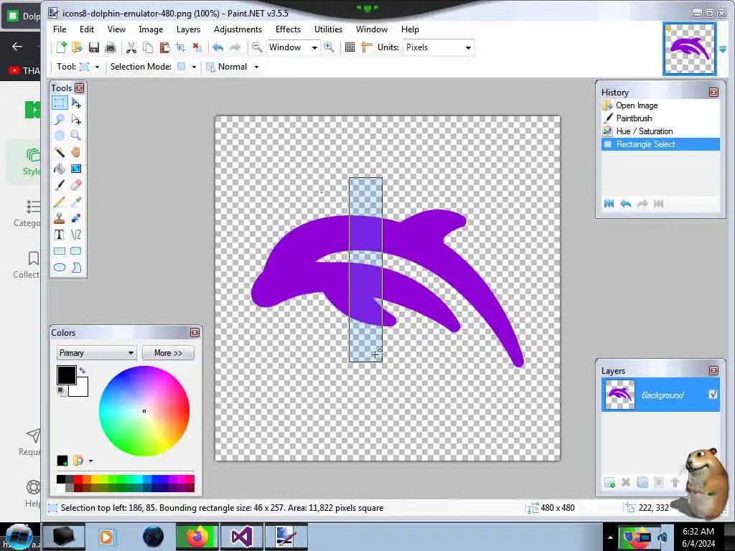Select the Ellipse Select tool
The image size is (735, 551).
[x=60, y=136]
